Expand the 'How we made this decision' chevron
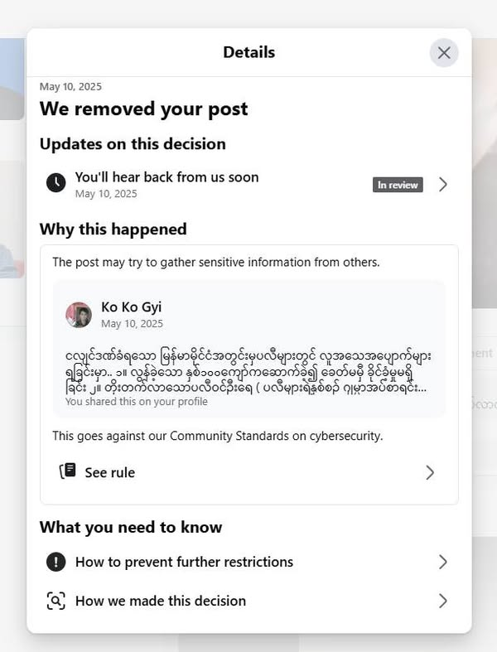This screenshot has width=497, height=652. (x=443, y=601)
